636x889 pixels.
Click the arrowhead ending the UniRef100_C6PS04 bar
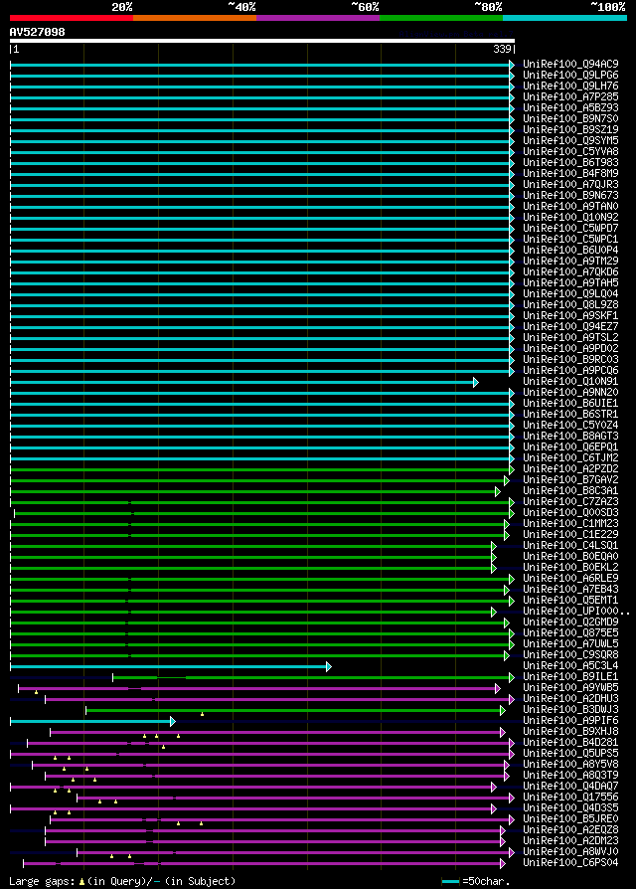(503, 863)
